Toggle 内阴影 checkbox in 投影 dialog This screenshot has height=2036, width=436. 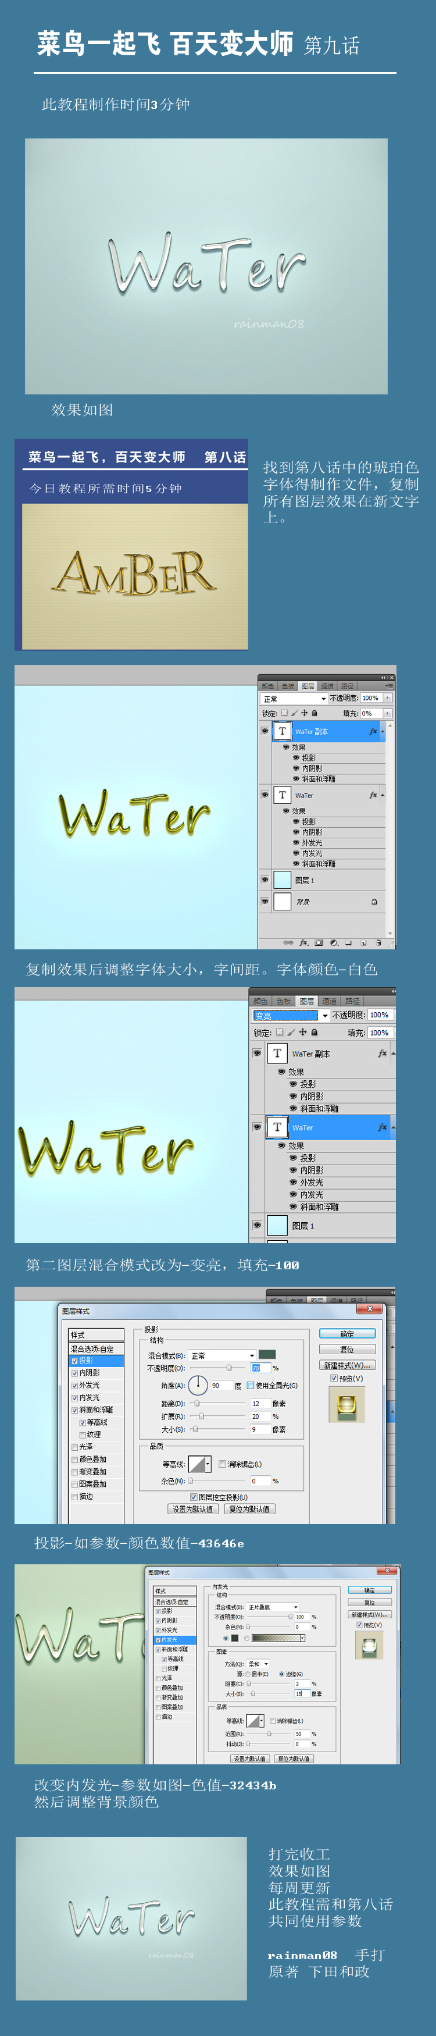75,1373
